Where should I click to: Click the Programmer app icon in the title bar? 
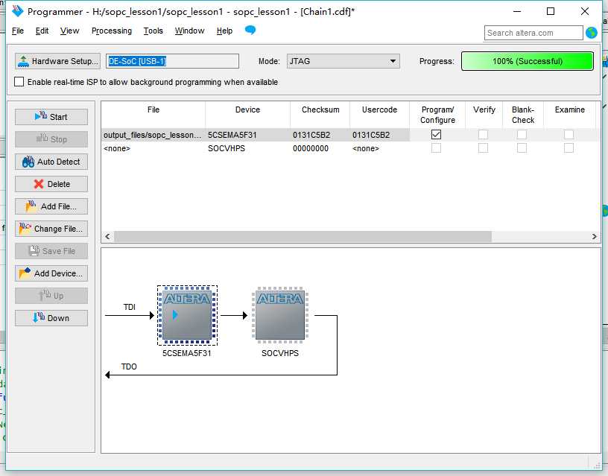pyautogui.click(x=17, y=11)
